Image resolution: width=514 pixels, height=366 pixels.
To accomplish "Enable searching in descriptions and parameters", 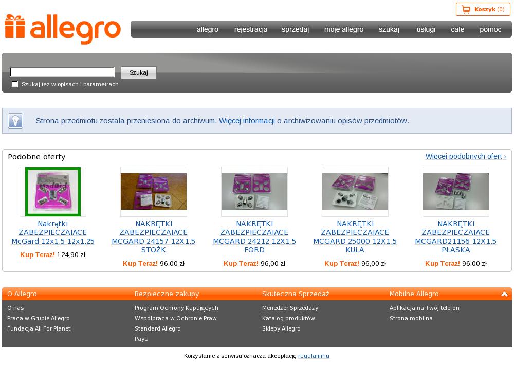I will [x=15, y=84].
